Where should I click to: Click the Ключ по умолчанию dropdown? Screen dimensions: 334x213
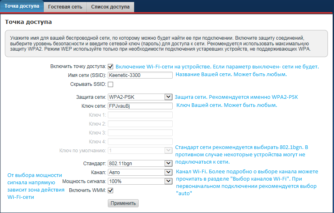coord(140,150)
